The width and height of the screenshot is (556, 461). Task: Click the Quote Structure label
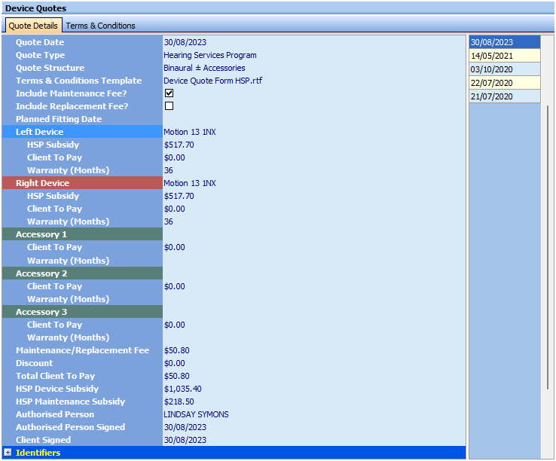click(50, 68)
